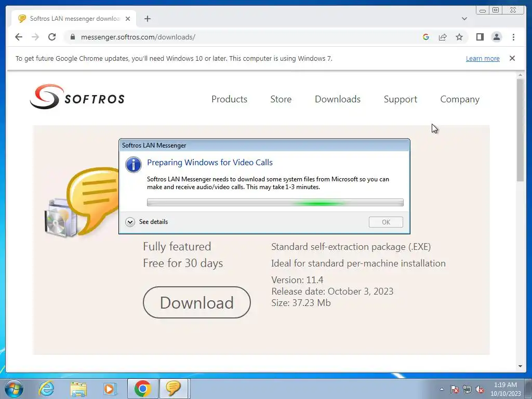The height and width of the screenshot is (399, 532).
Task: Click the green download progress bar
Action: point(275,203)
